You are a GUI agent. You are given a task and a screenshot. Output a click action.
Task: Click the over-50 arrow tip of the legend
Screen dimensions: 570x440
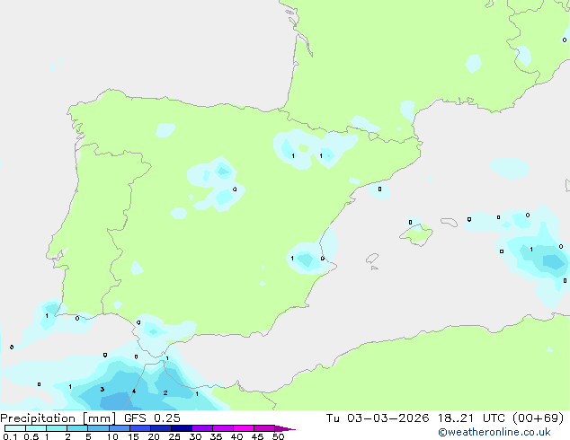click(x=285, y=429)
